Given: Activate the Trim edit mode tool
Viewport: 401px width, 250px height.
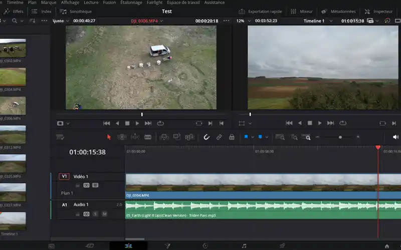Looking at the screenshot, I should (x=122, y=137).
